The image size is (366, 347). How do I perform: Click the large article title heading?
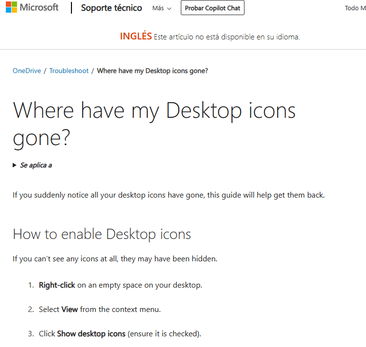click(154, 124)
